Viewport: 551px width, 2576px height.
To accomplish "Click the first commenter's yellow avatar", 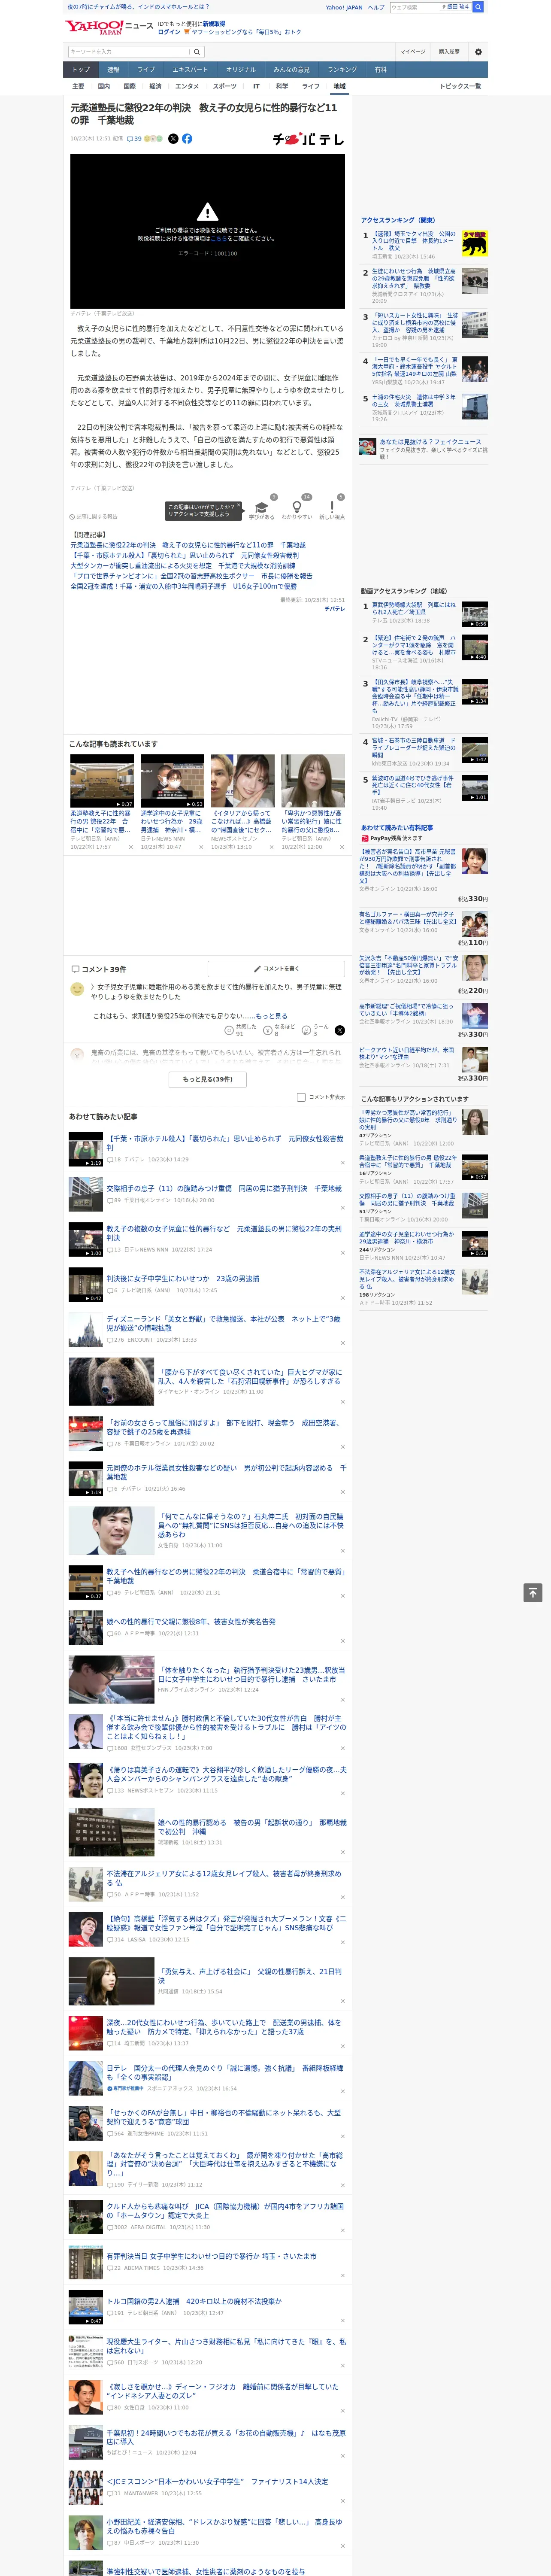I will (77, 989).
